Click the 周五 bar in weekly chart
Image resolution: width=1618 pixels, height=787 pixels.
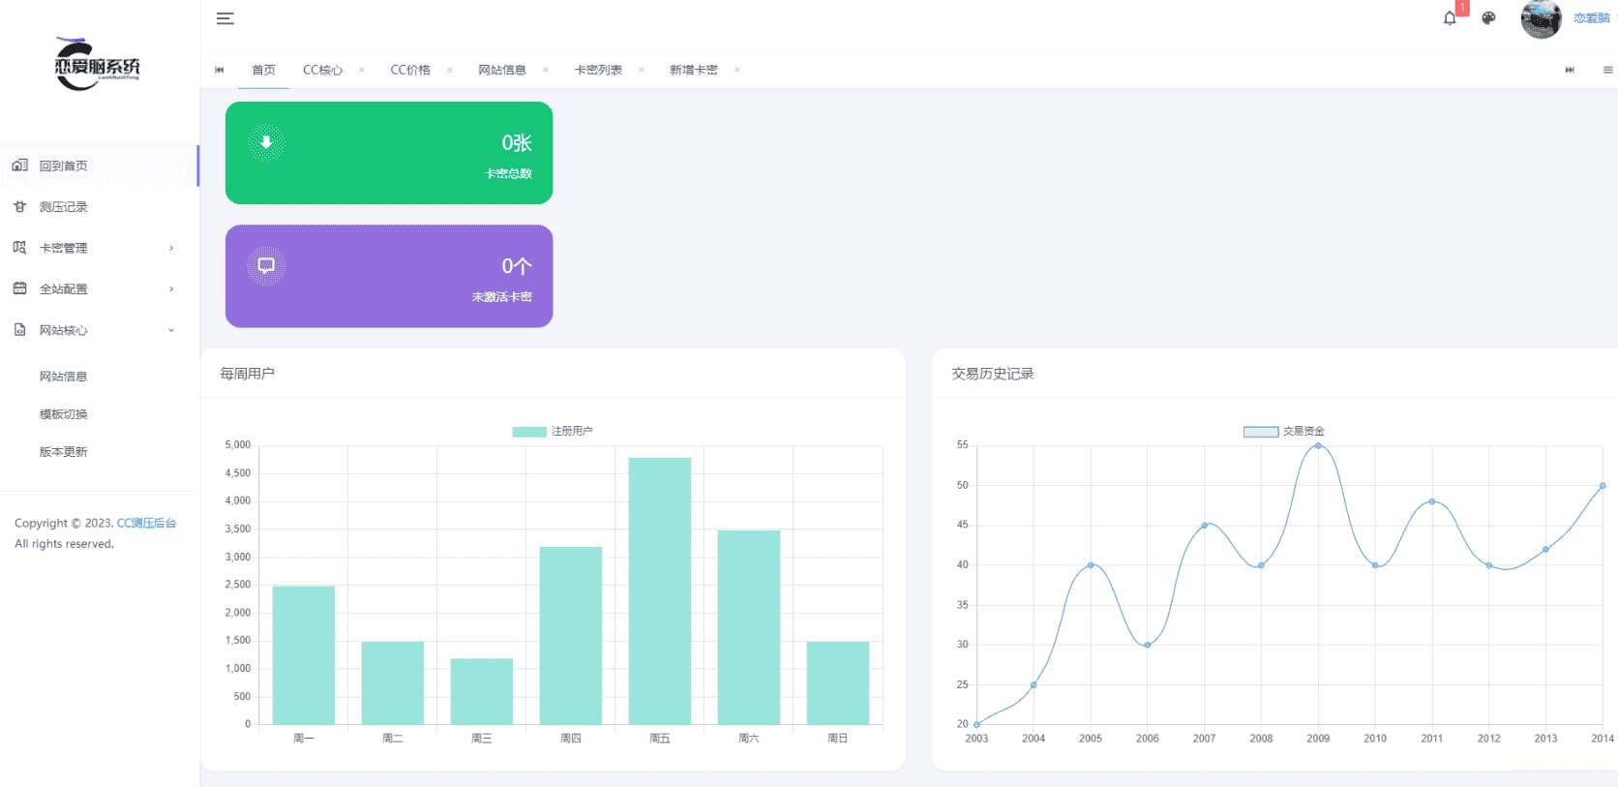click(x=659, y=590)
